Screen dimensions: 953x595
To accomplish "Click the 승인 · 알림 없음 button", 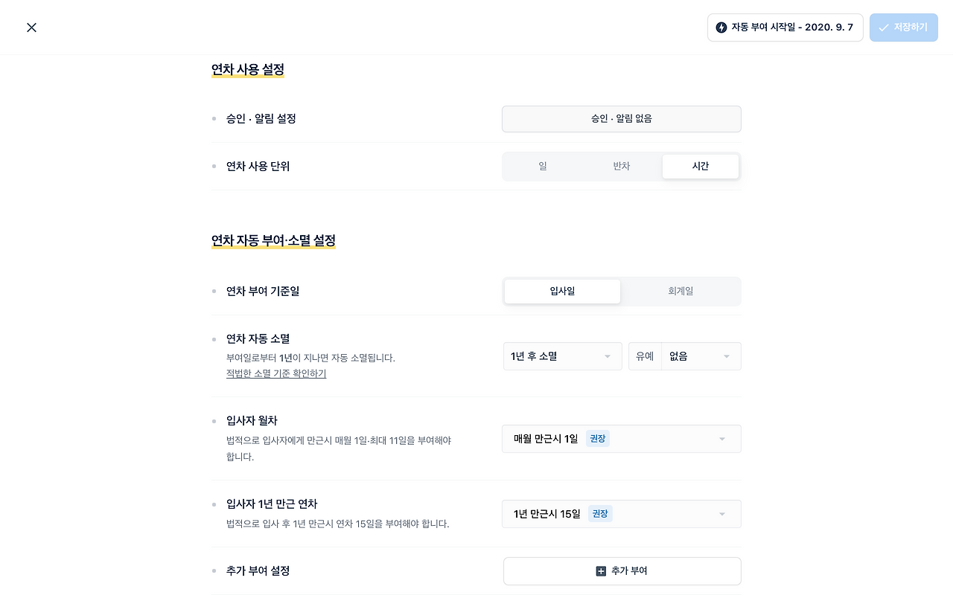I will 622,119.
